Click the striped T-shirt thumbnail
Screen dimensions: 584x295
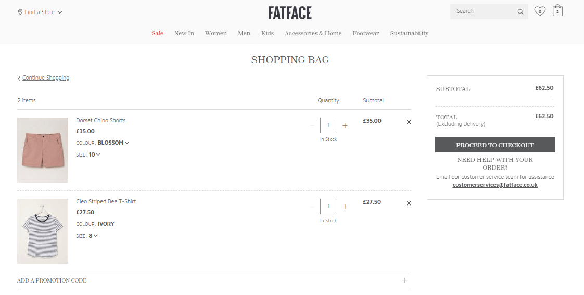43,232
